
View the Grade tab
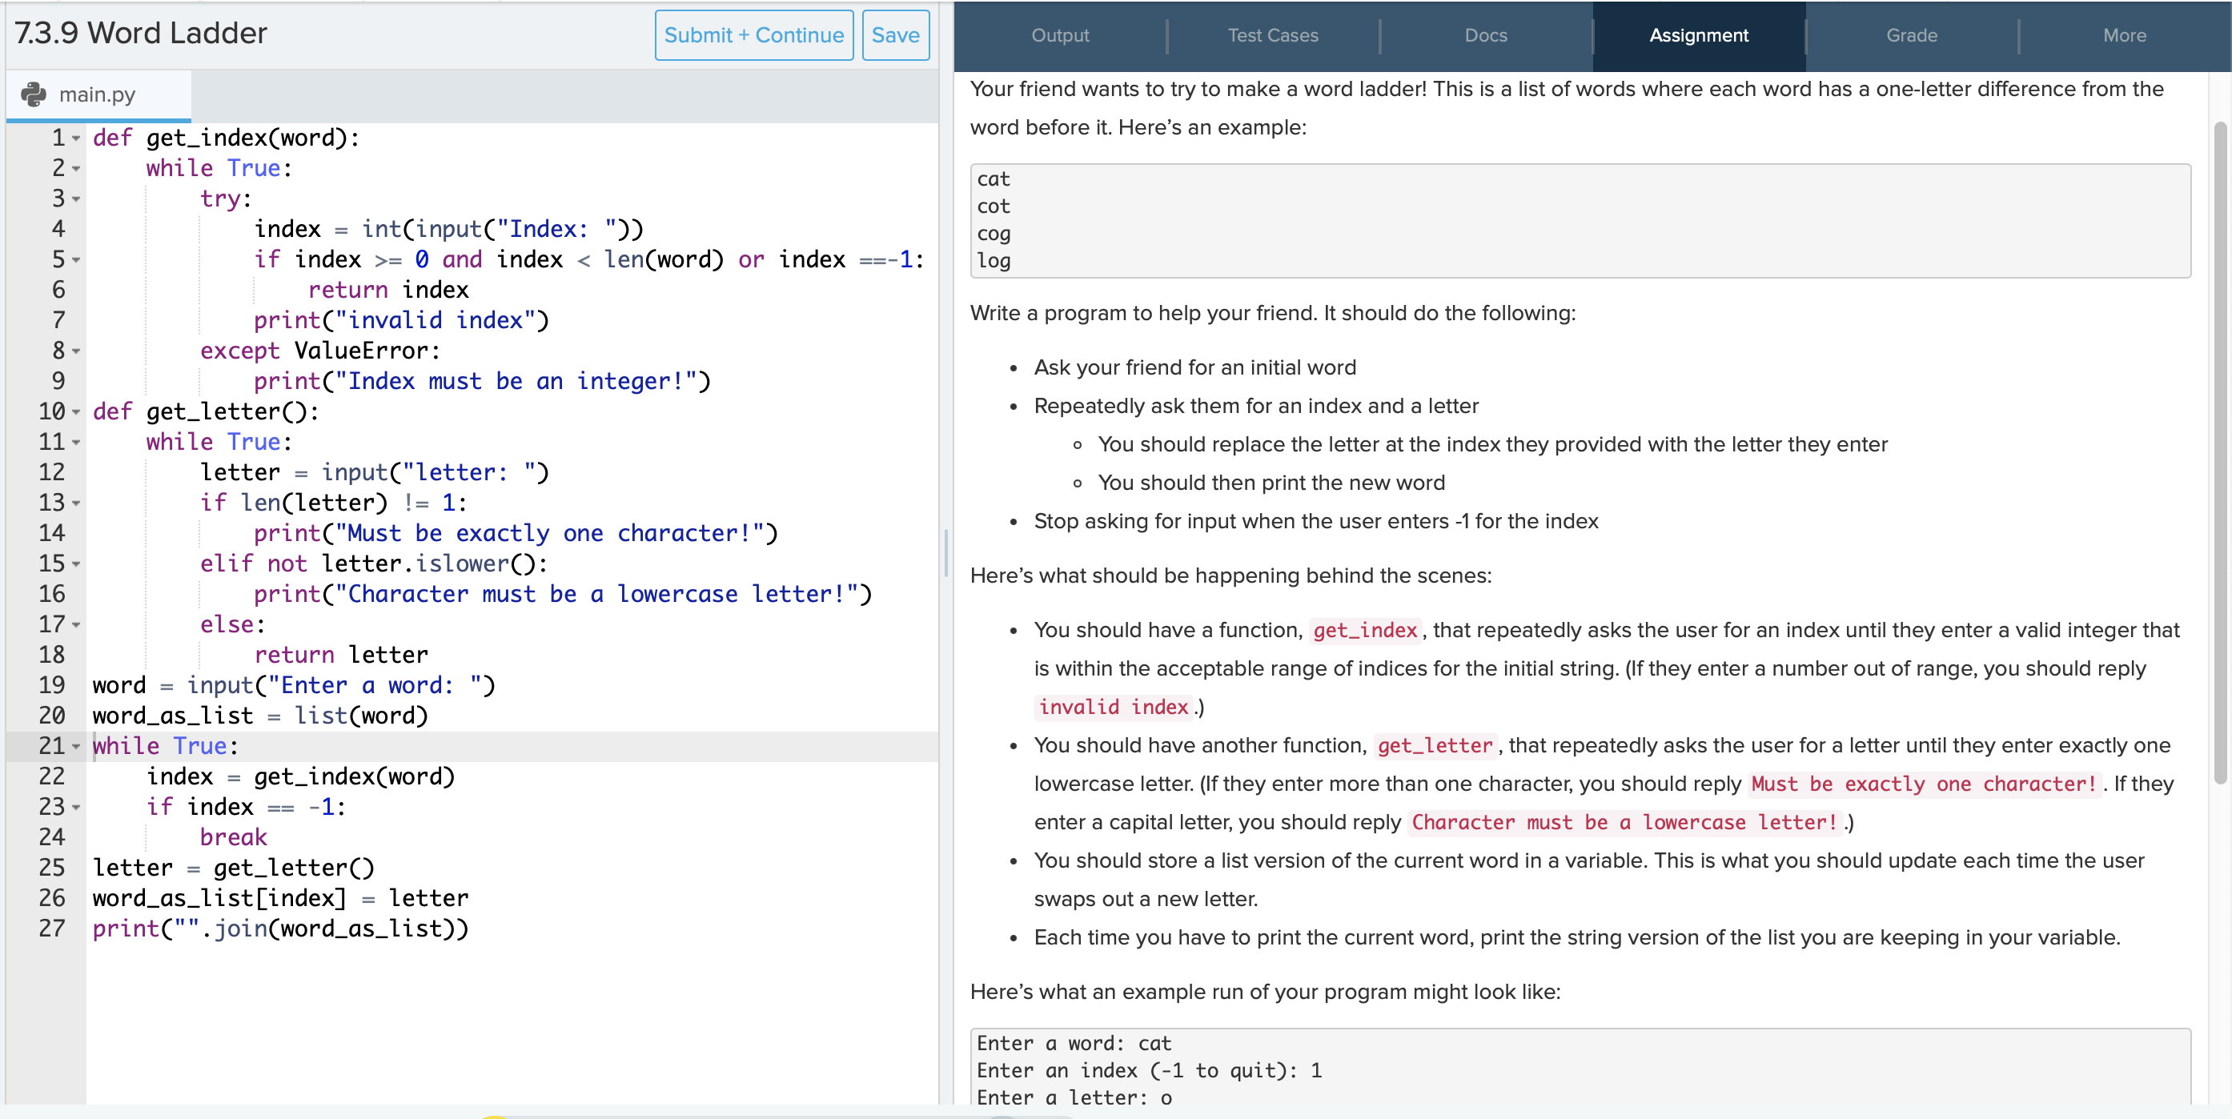coord(1912,35)
